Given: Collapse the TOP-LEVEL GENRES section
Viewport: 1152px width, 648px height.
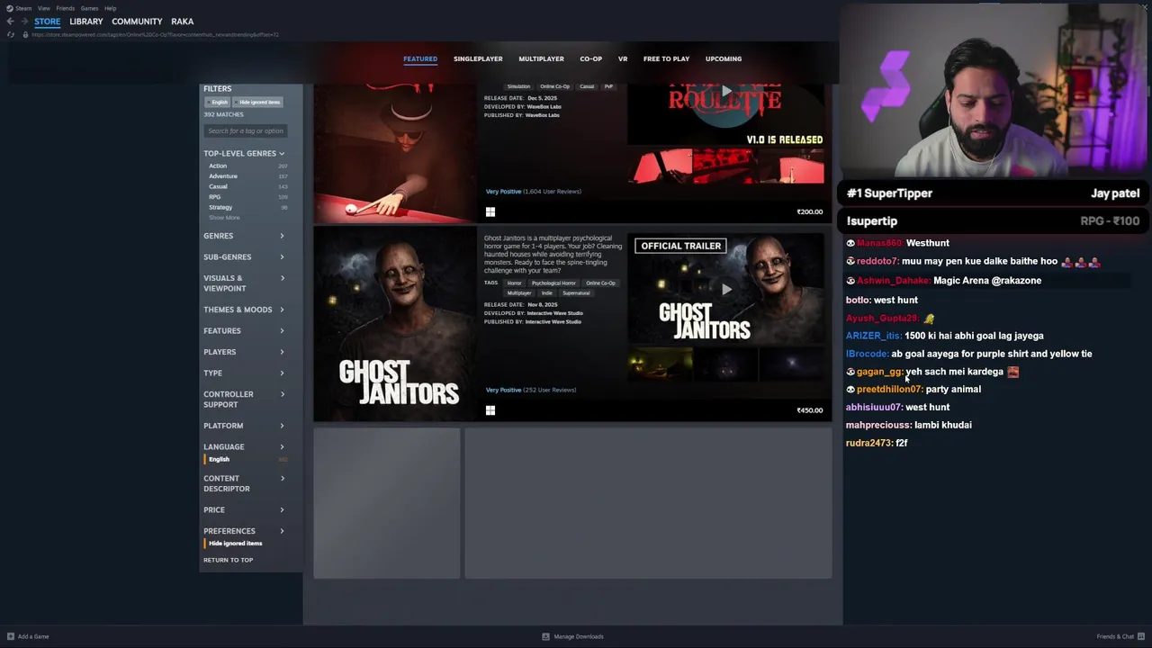Looking at the screenshot, I should tap(244, 154).
